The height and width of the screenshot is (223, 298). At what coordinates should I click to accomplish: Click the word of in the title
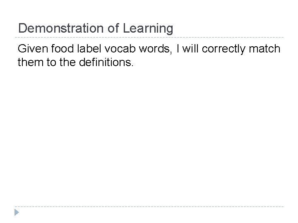(113, 28)
